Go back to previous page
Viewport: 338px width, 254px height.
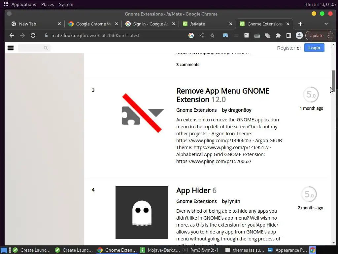tap(12, 35)
